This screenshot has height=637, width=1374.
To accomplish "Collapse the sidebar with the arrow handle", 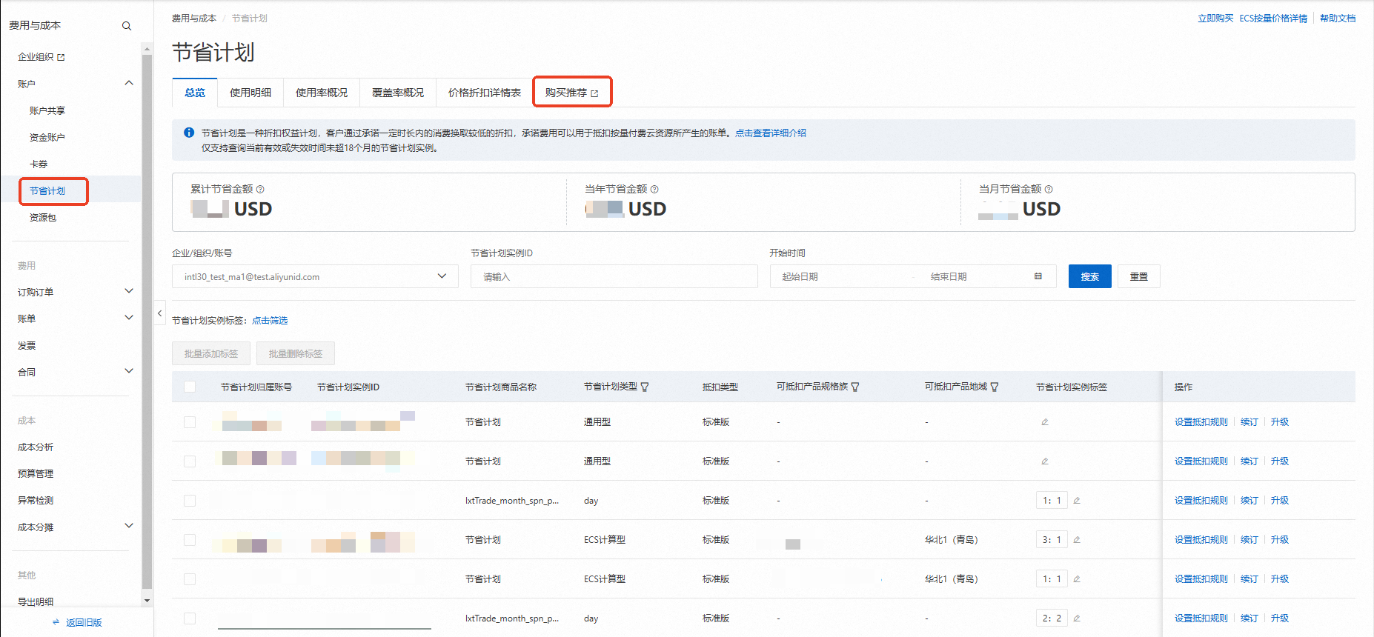I will tap(159, 313).
